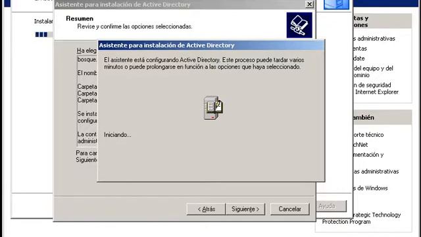This screenshot has height=237, width=421.
Task: Click the configuring dialog title bar
Action: [x=211, y=45]
